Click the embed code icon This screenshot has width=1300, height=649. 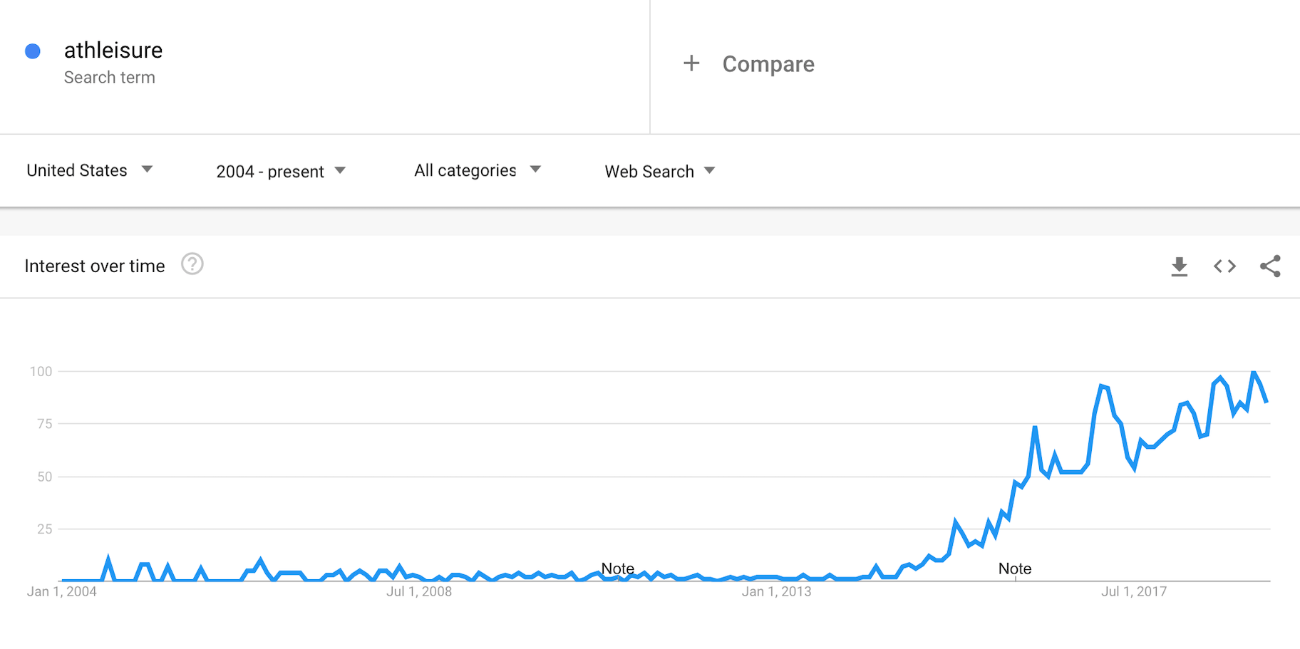pos(1224,266)
